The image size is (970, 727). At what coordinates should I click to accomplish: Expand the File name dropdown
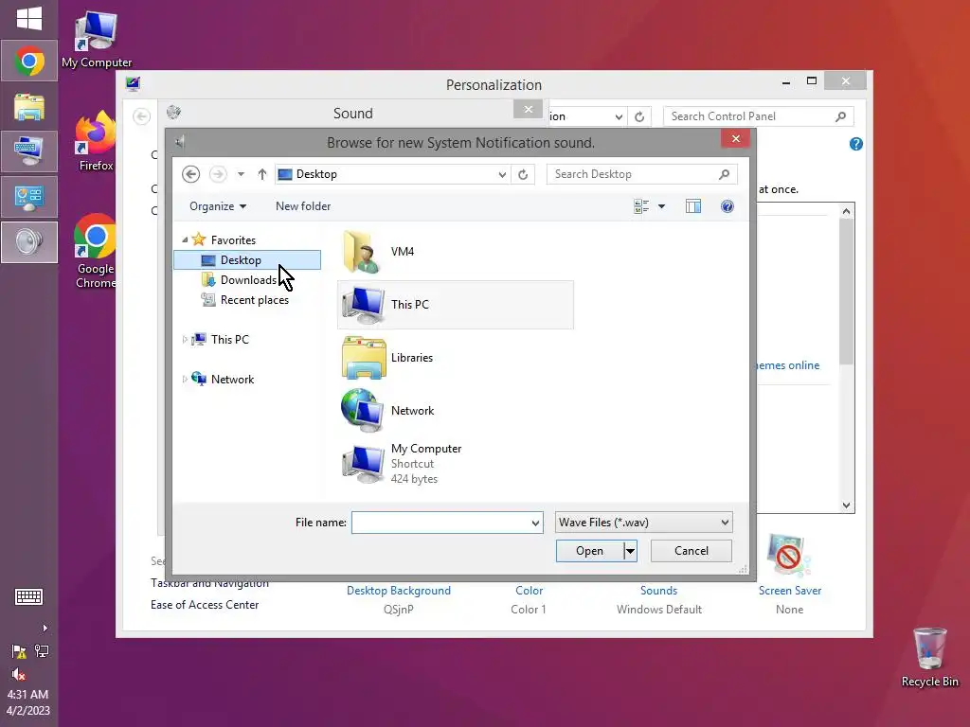click(x=535, y=523)
